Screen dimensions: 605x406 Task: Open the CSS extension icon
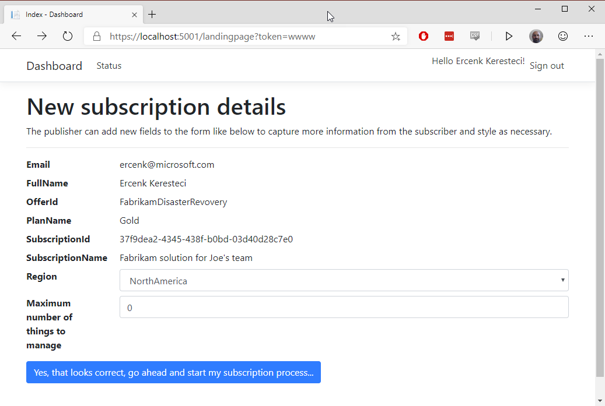[475, 36]
